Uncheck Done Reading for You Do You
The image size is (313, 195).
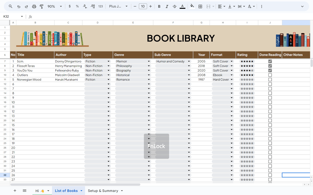point(270,70)
